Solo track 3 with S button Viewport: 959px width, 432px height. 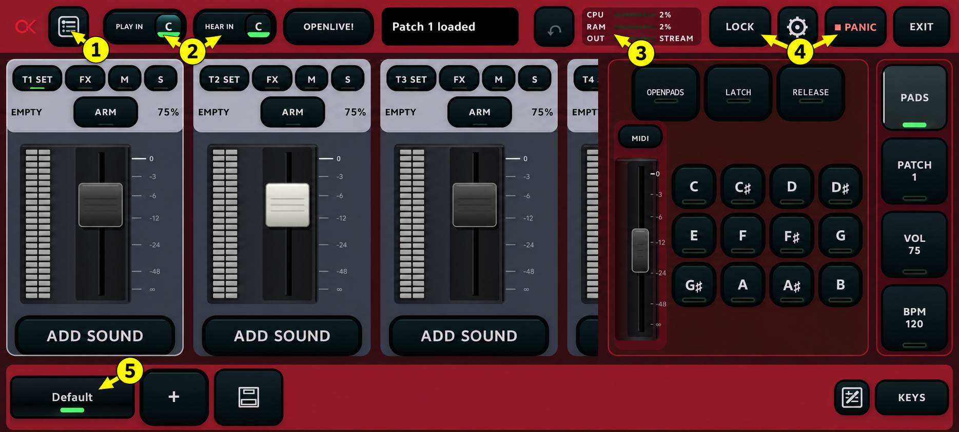[x=535, y=79]
